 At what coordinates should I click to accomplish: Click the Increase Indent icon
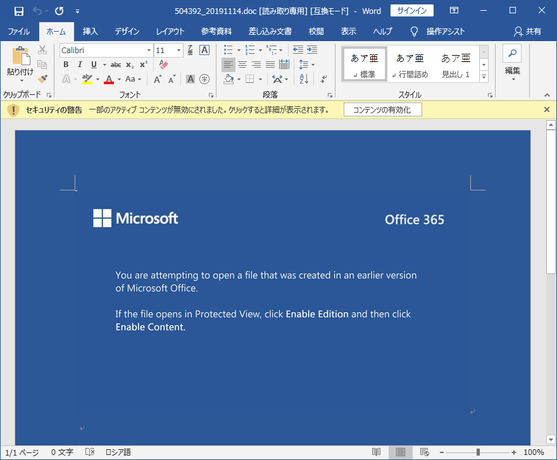(x=312, y=50)
